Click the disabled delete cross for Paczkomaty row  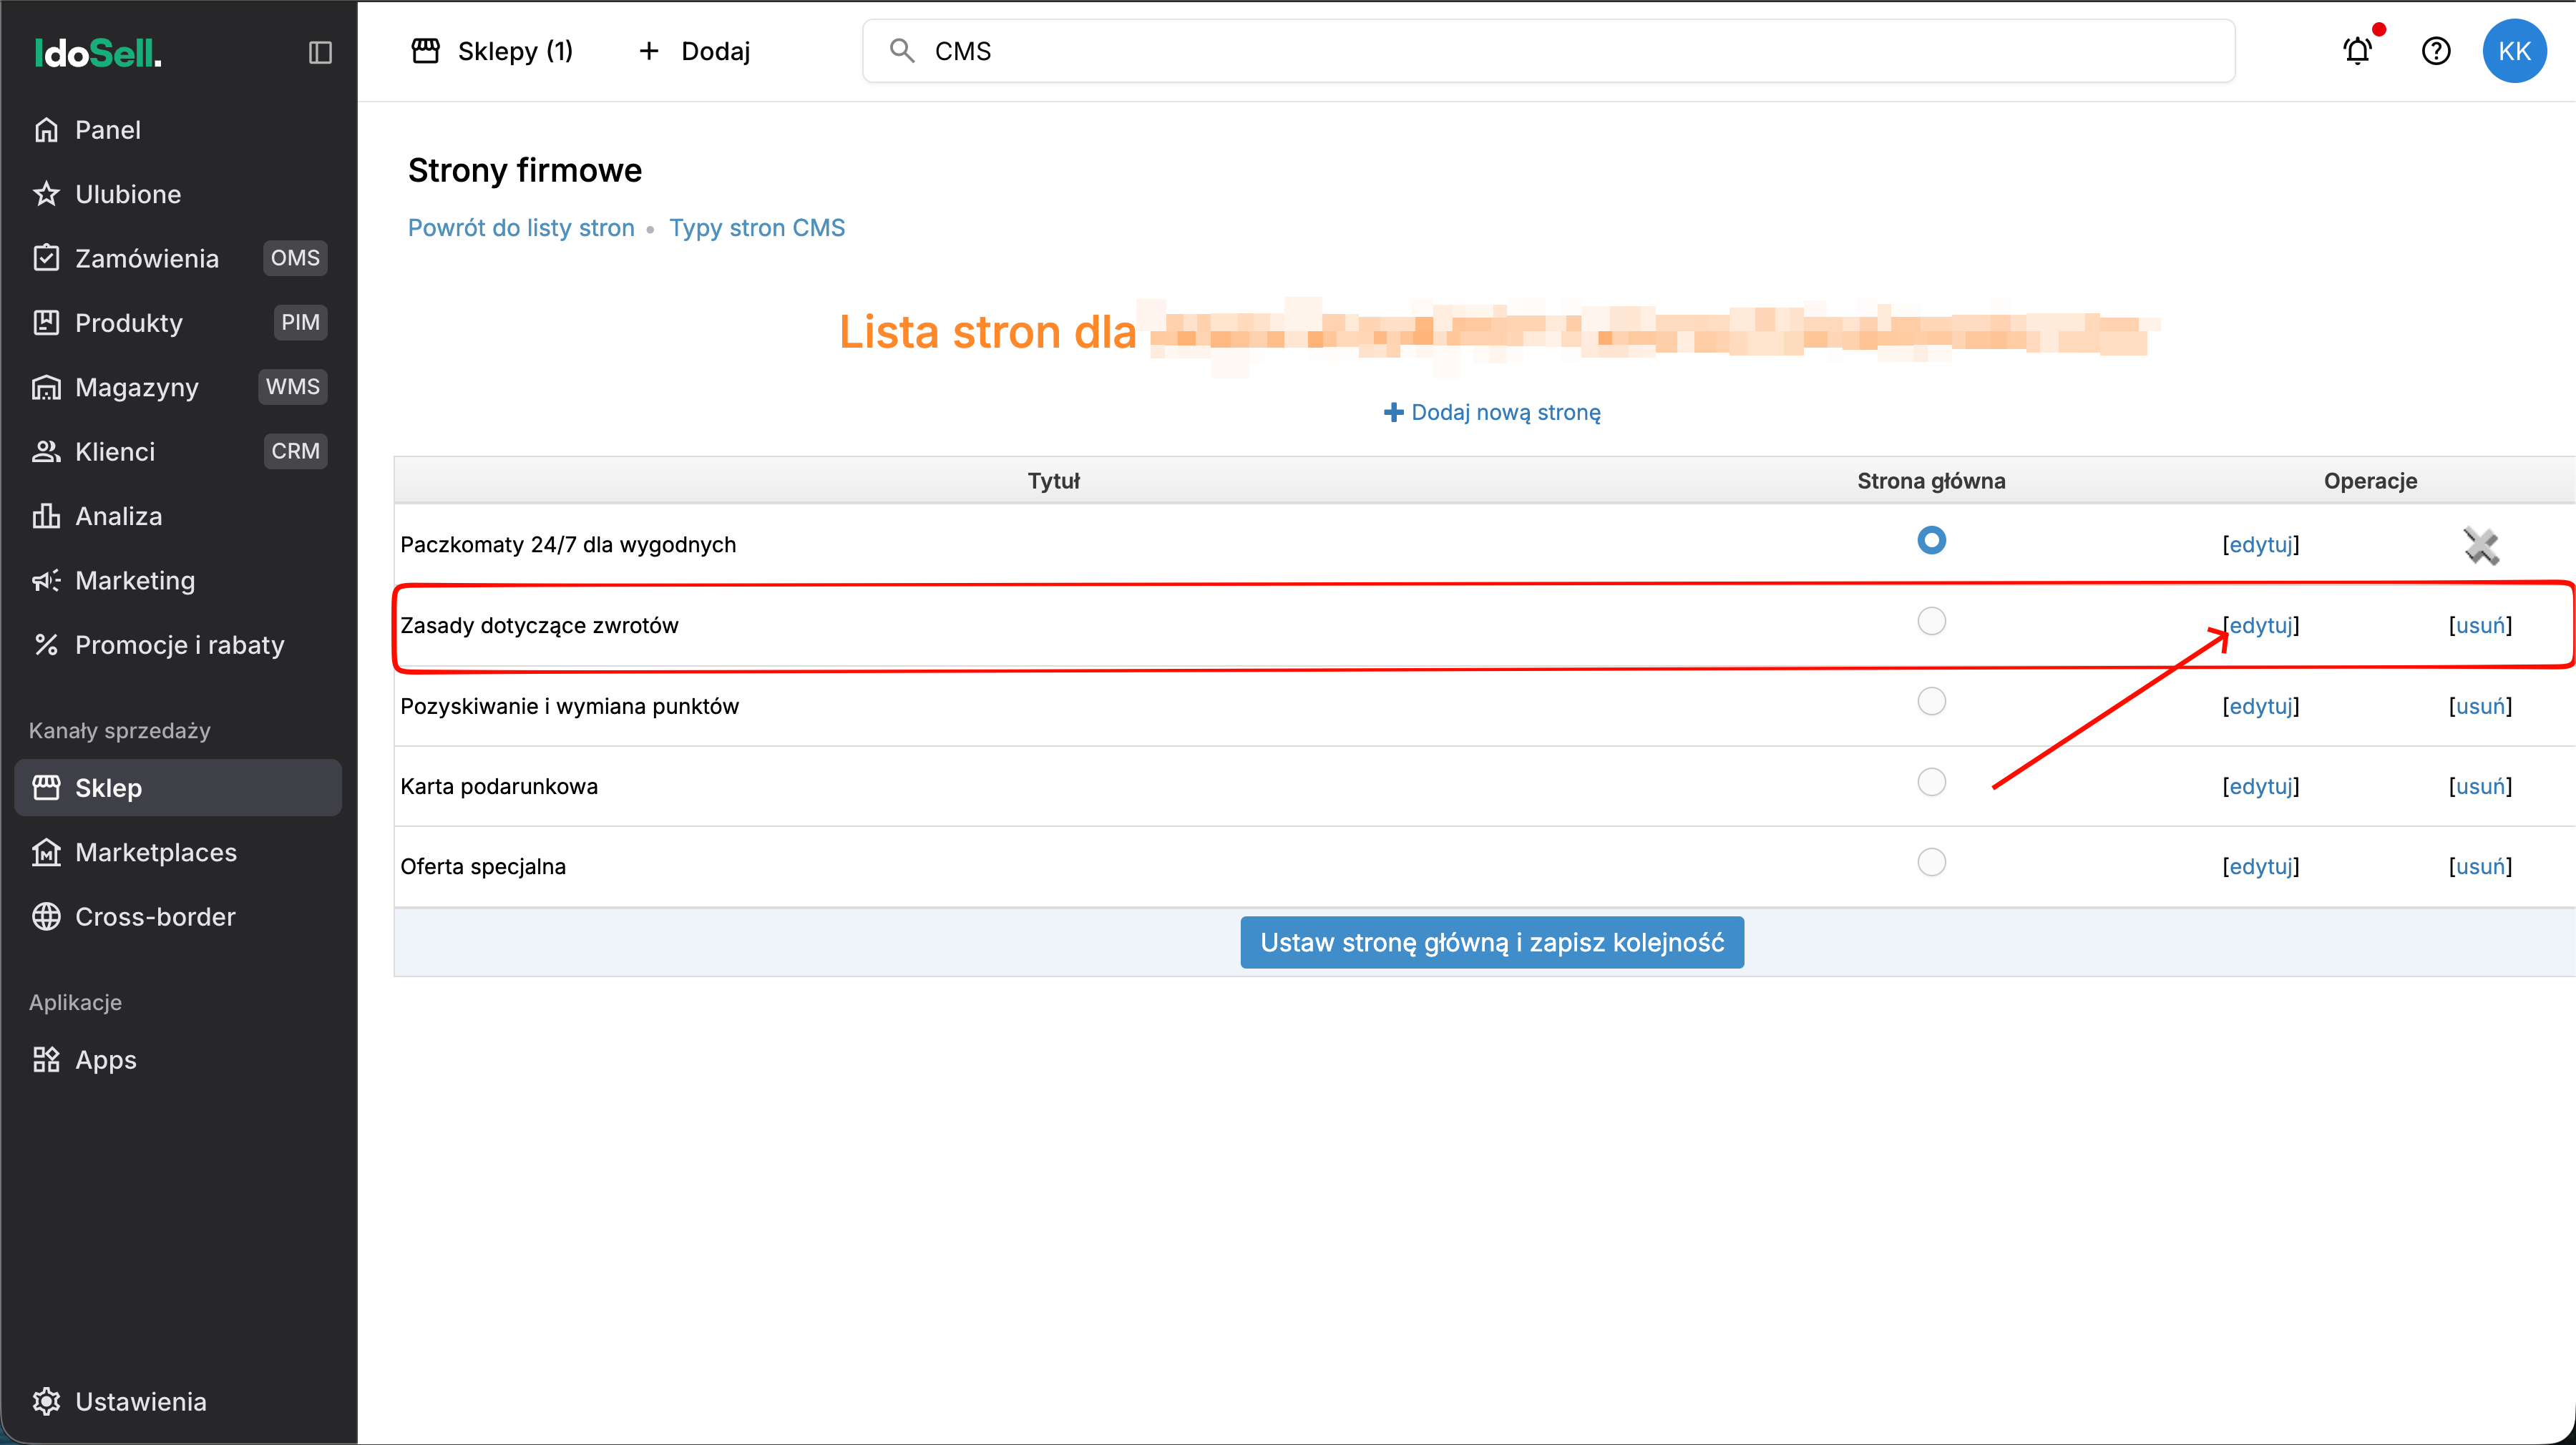(2481, 545)
